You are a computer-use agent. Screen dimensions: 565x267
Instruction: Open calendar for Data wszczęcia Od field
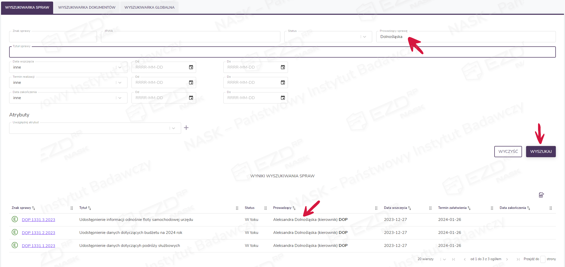coord(191,67)
